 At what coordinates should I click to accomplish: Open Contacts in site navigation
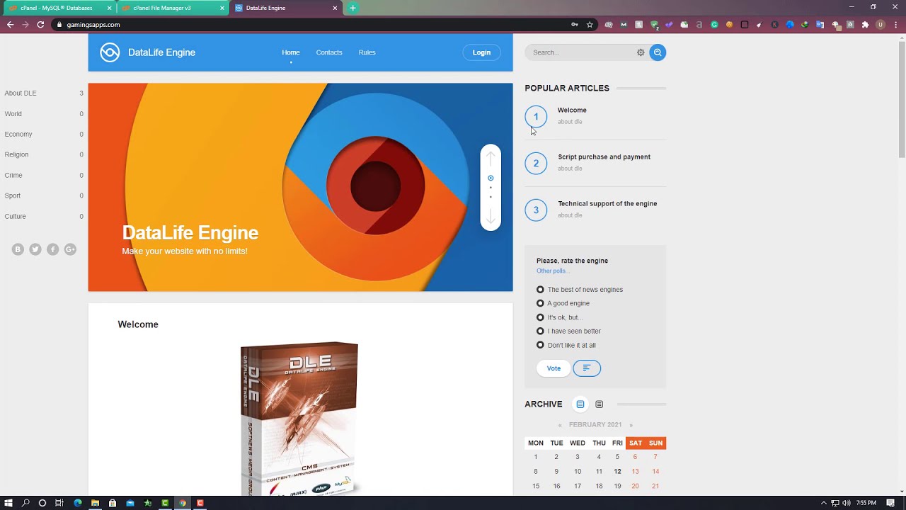329,52
